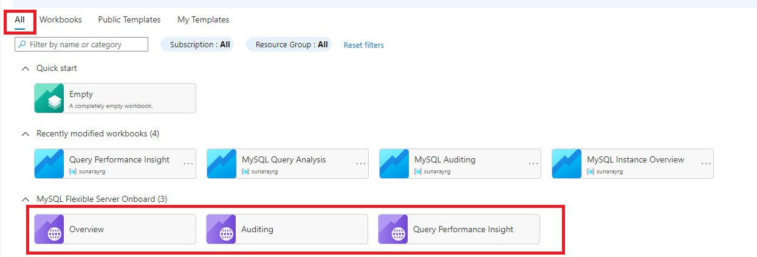Click the MySQL Instance Overview workbook icon
The width and height of the screenshot is (757, 257).
pos(567,164)
